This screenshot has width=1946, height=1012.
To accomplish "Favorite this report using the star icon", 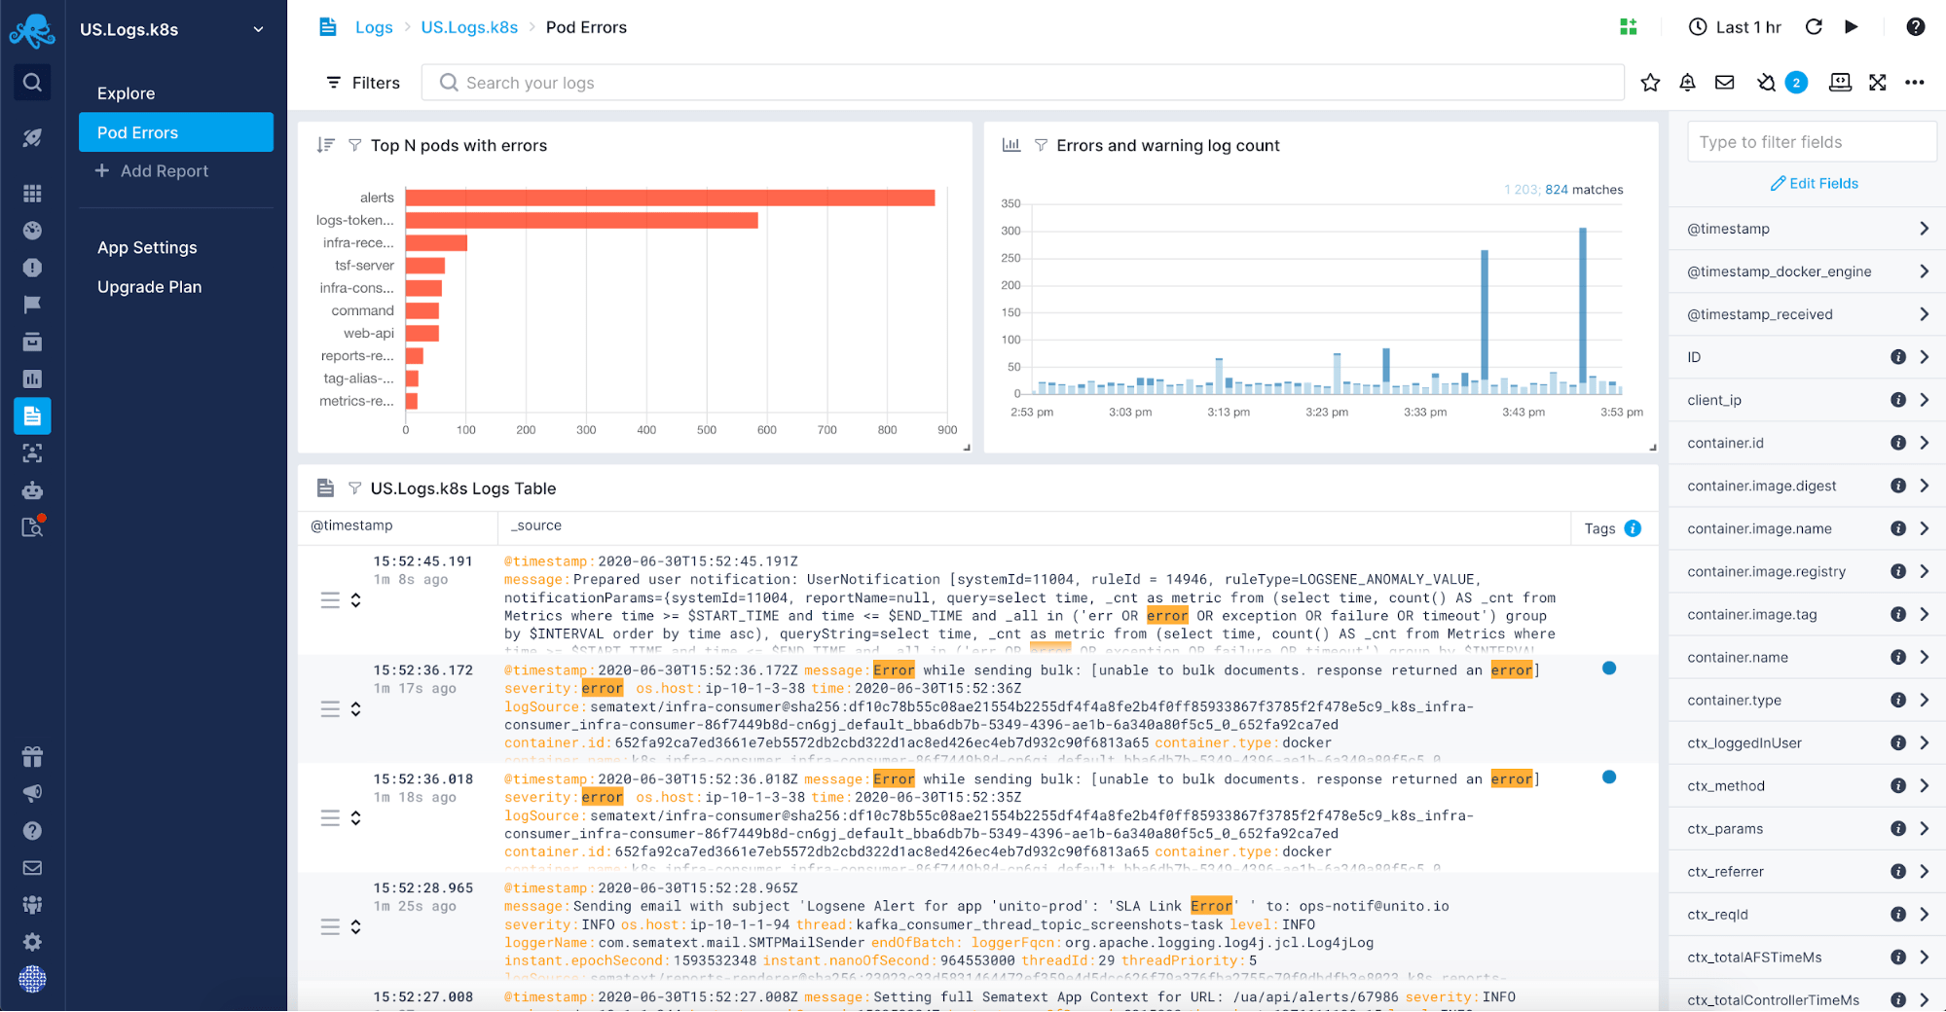I will point(1650,83).
